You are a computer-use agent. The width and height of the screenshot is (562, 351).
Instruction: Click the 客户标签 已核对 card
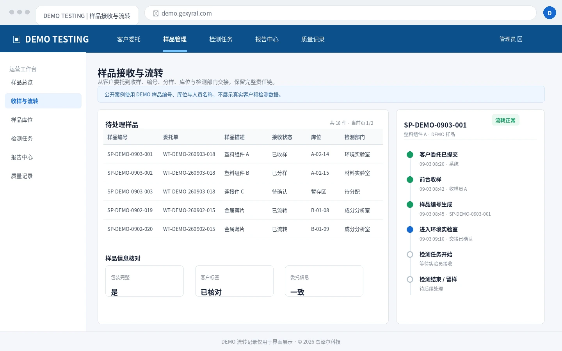(234, 281)
